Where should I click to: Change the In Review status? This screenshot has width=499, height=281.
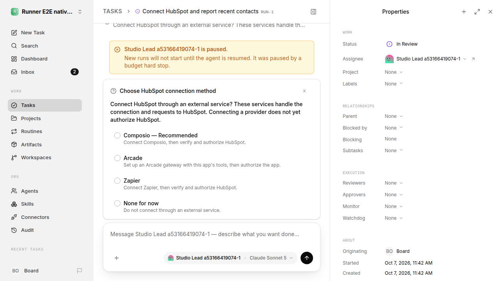click(x=402, y=44)
